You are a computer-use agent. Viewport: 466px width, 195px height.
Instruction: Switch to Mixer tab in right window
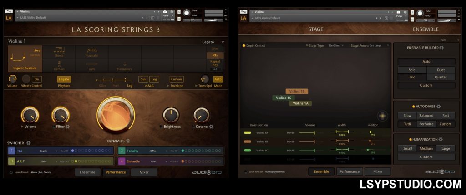point(378,171)
